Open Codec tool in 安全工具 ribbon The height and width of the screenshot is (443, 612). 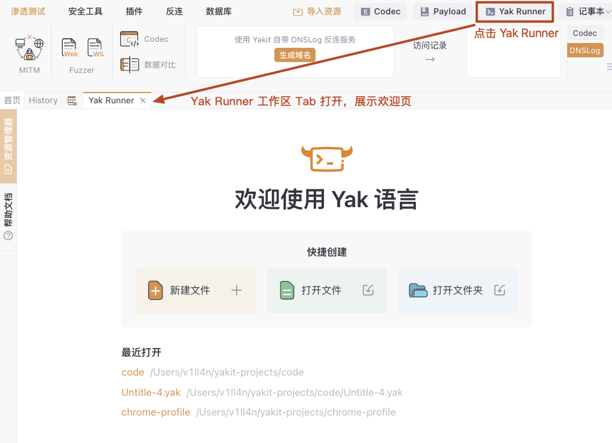point(145,39)
